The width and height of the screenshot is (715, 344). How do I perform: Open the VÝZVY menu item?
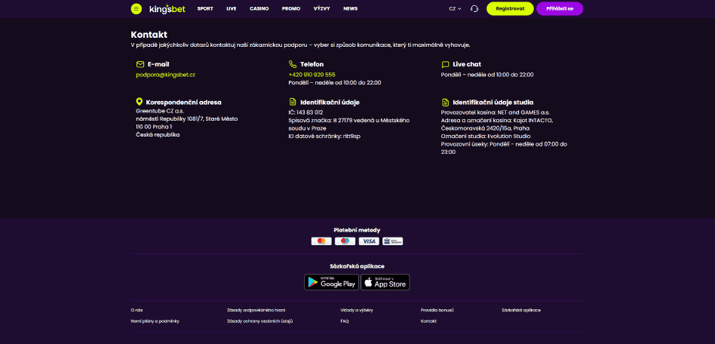tap(322, 8)
